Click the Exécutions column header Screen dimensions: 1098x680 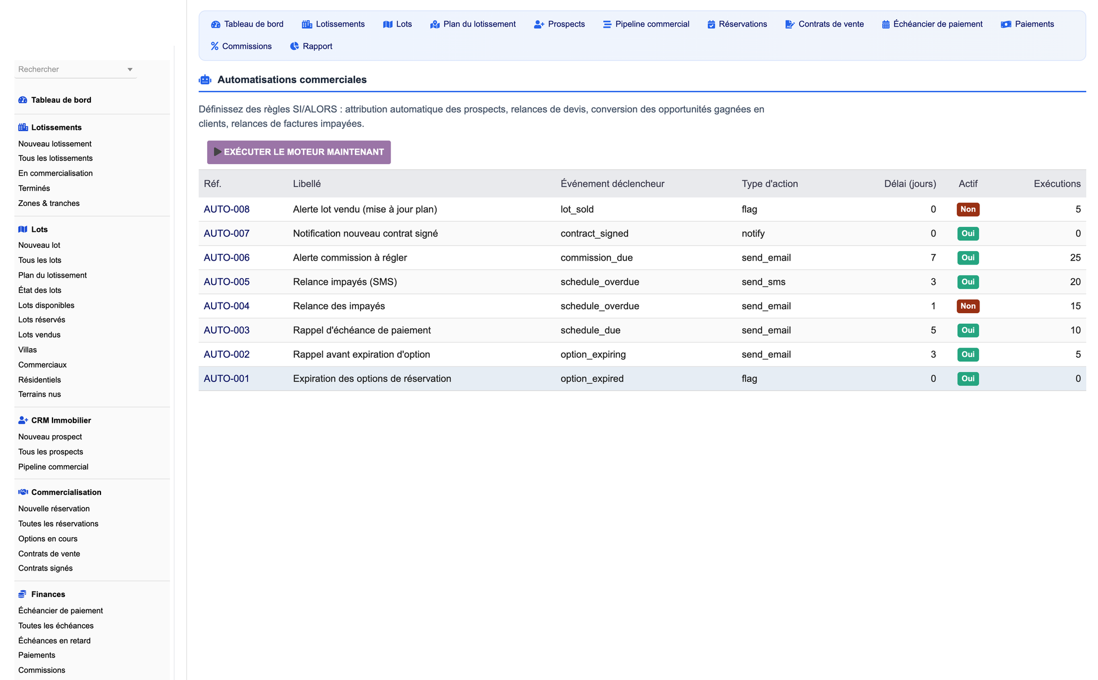click(x=1057, y=184)
